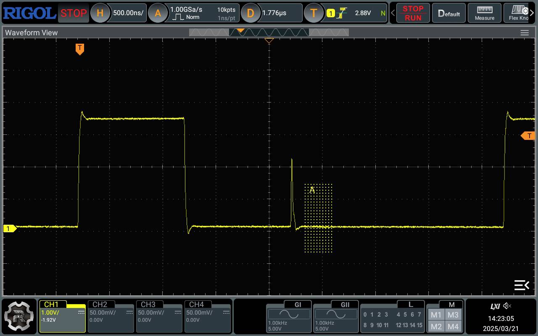538x336 pixels.
Task: Toggle acquisition with the STOP/RUN key
Action: [x=412, y=13]
